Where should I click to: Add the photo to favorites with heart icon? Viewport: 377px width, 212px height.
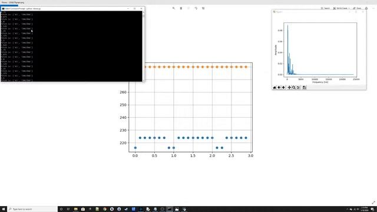click(x=188, y=8)
